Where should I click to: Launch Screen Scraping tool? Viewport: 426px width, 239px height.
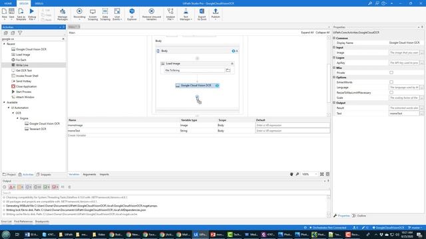click(x=93, y=14)
